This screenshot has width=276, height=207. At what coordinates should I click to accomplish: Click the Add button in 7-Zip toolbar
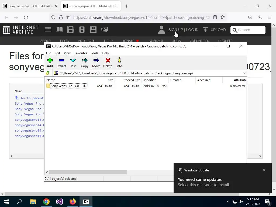pyautogui.click(x=50, y=63)
